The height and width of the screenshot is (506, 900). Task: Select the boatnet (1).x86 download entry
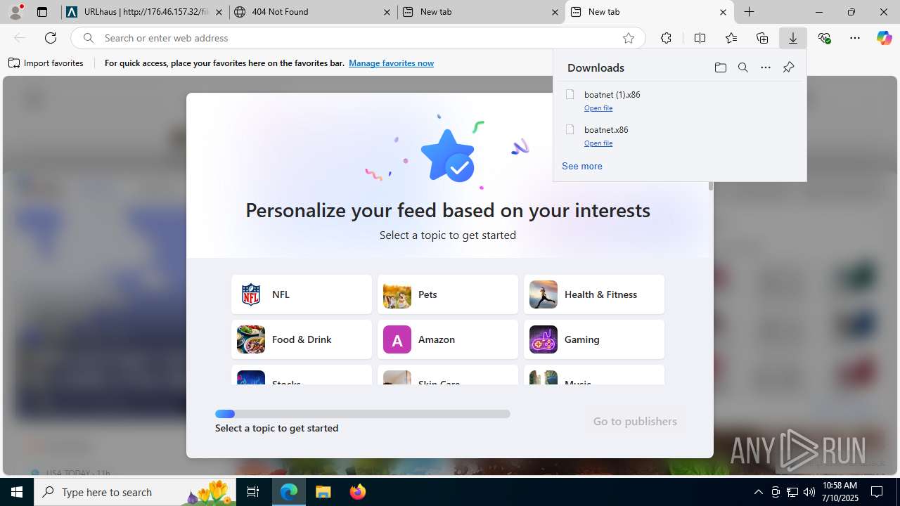click(680, 100)
